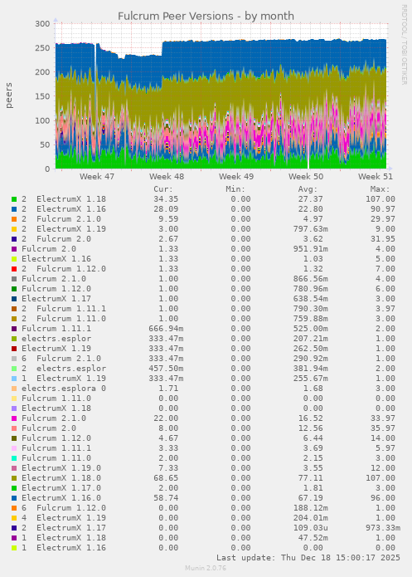Click the mauve swatch for ElectrumX 1.19.0

click(x=14, y=468)
